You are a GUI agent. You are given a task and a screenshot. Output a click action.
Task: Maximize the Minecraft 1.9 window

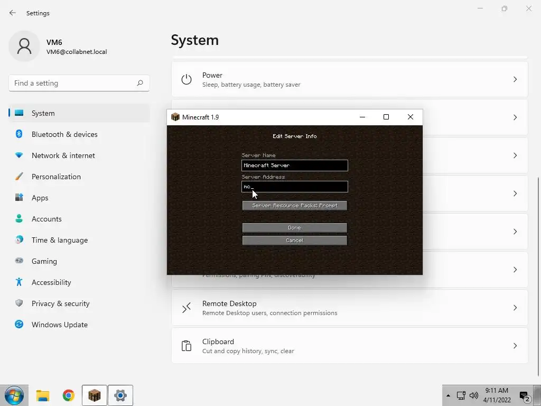(x=386, y=117)
